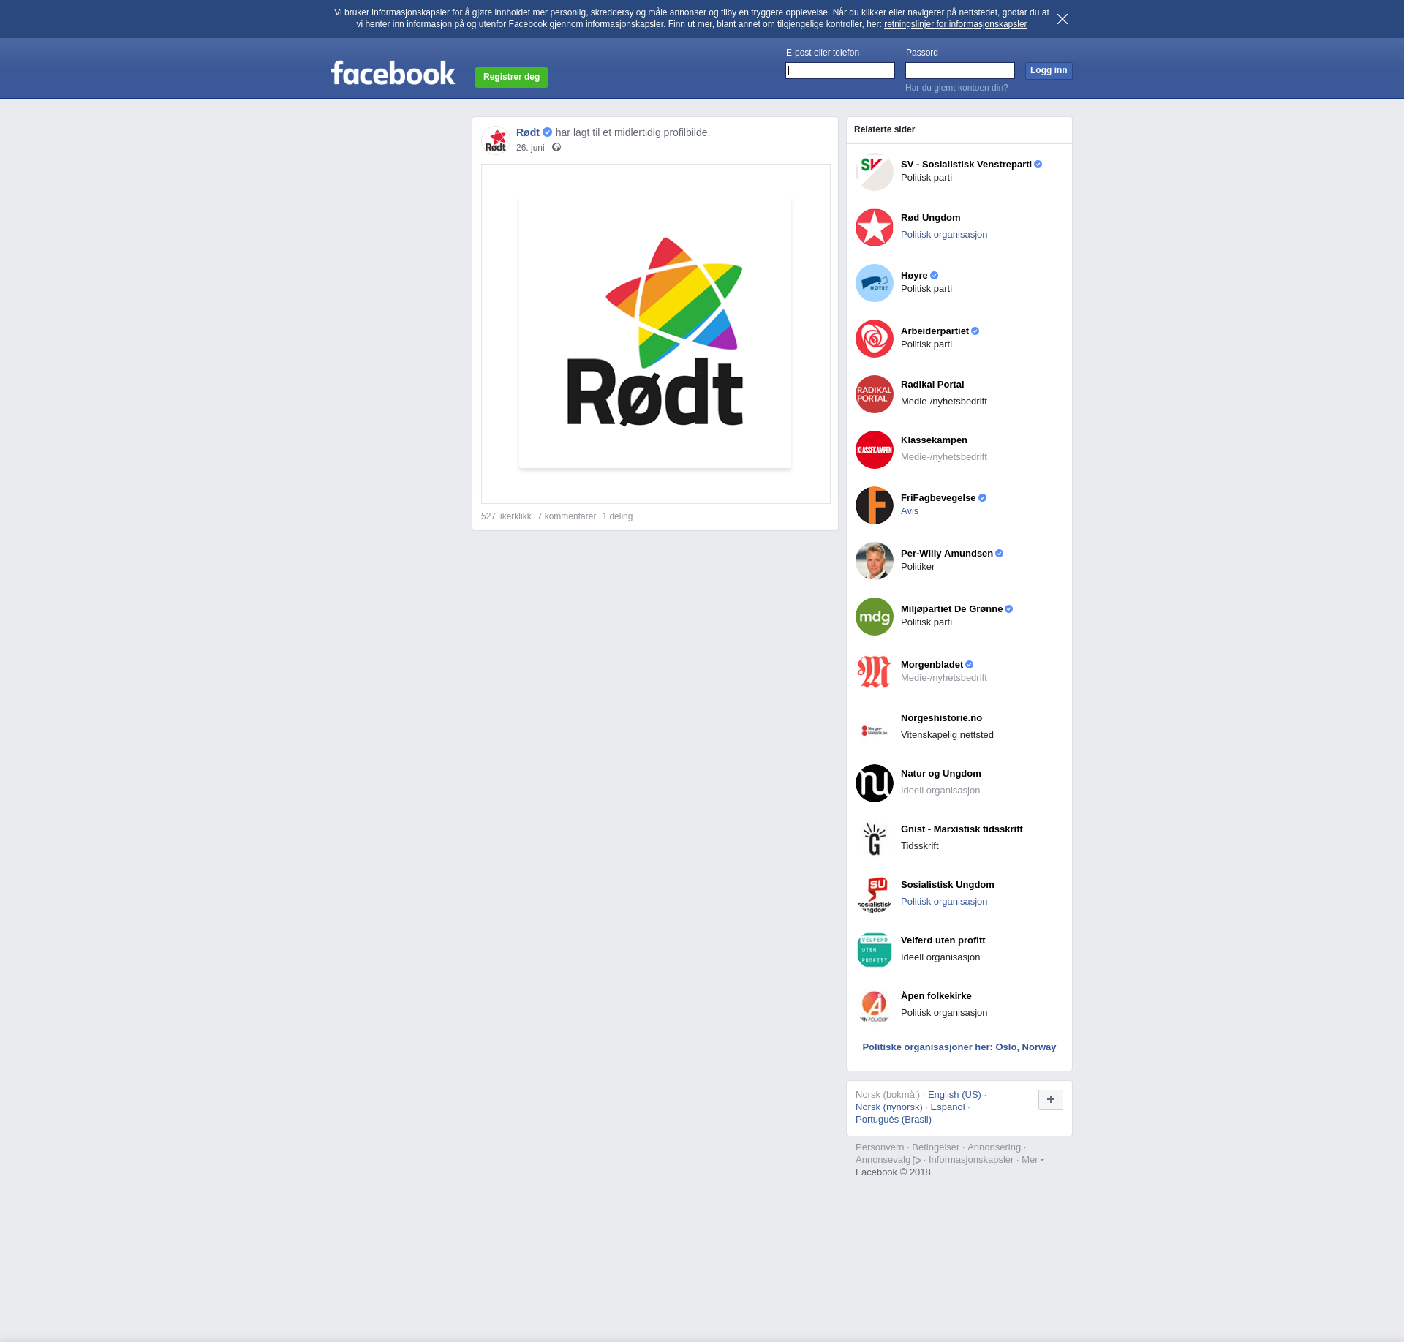1404x1342 pixels.
Task: Open Åpen folkekirke logo
Action: tap(875, 1006)
